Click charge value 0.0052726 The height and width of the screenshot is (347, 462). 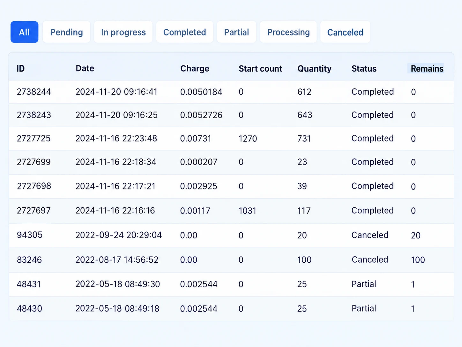pos(201,115)
